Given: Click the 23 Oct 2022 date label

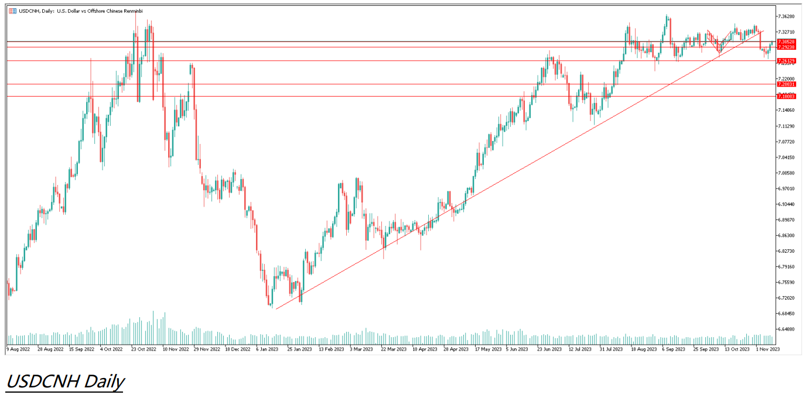Looking at the screenshot, I should click(x=144, y=349).
